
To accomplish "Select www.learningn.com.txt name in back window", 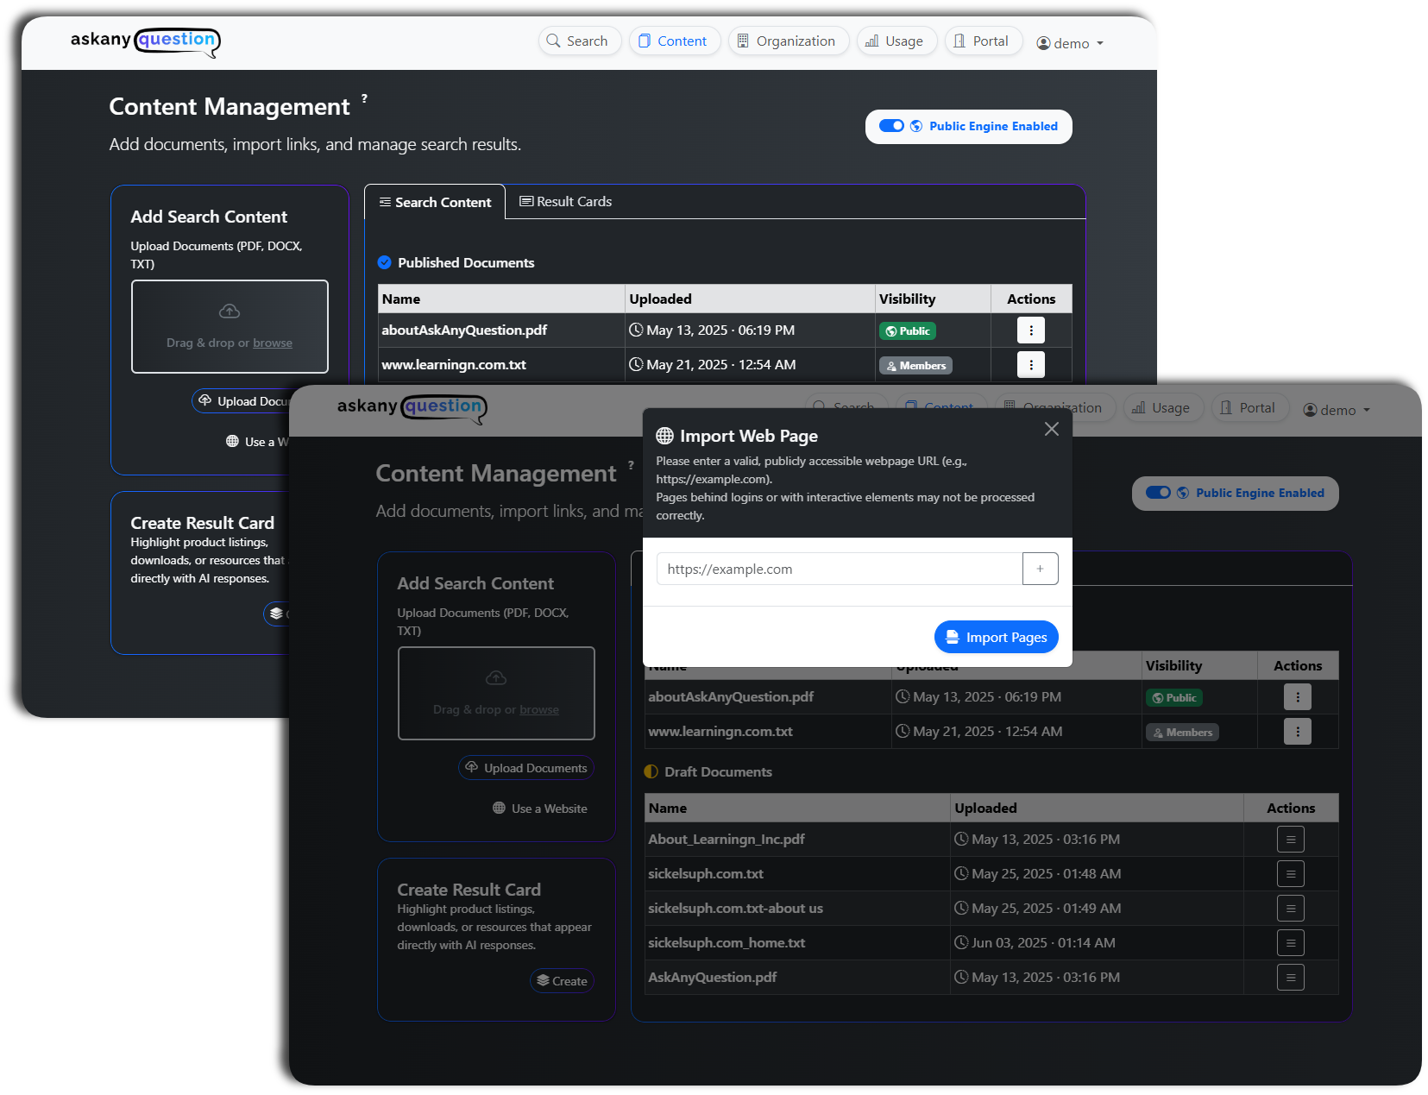I will click(454, 364).
